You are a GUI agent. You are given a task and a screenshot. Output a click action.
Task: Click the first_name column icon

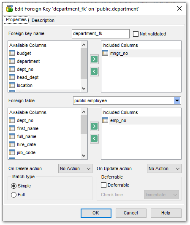click(12, 128)
